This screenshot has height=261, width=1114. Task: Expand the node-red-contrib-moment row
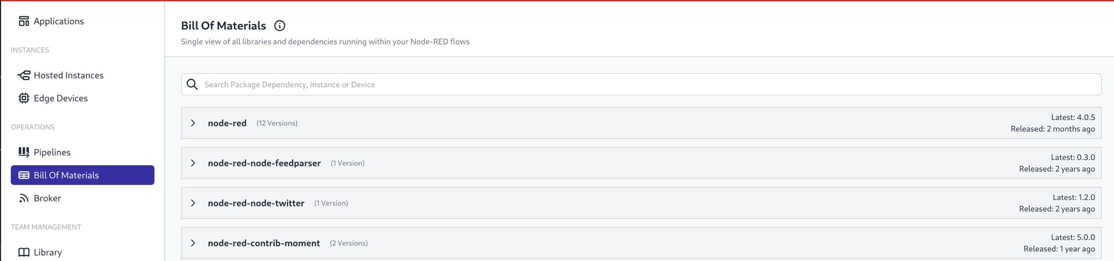point(193,243)
